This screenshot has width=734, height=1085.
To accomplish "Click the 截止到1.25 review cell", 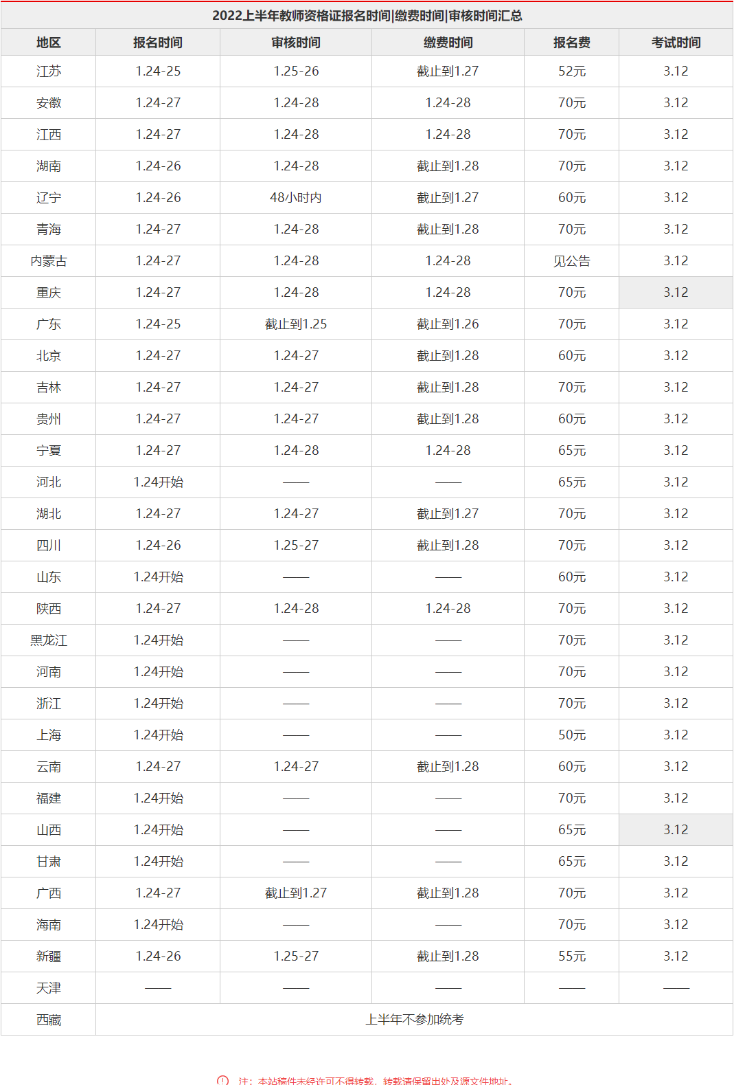I will [296, 324].
